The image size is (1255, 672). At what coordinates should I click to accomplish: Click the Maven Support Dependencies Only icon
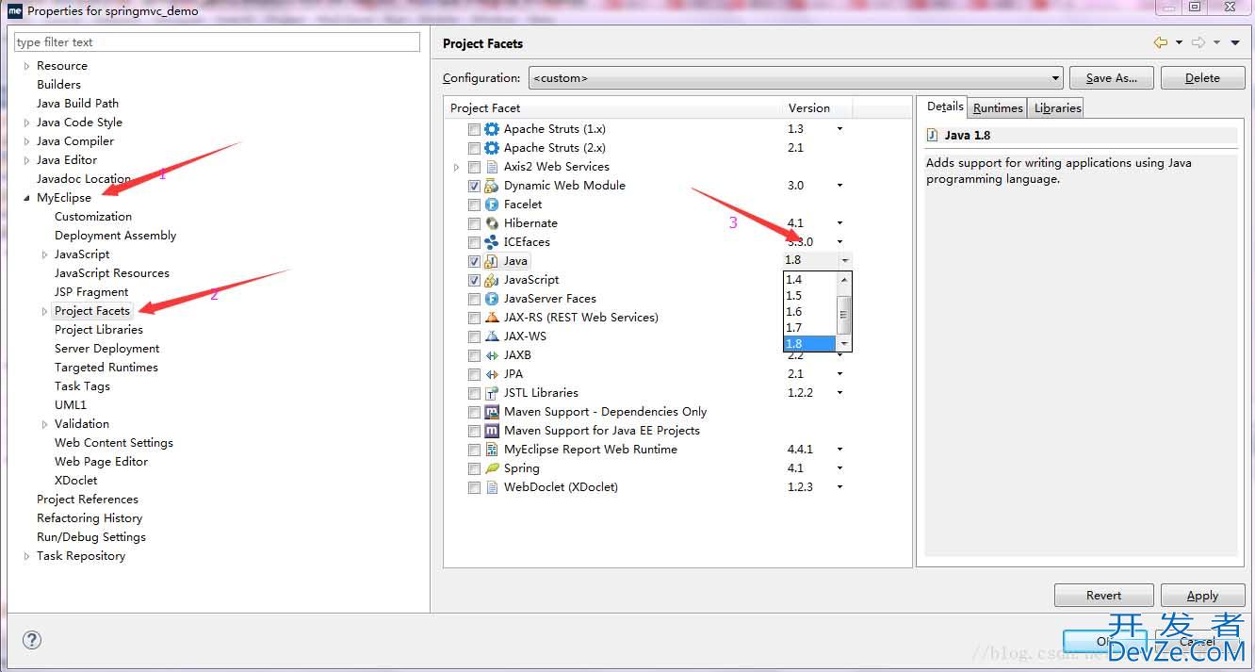click(491, 412)
